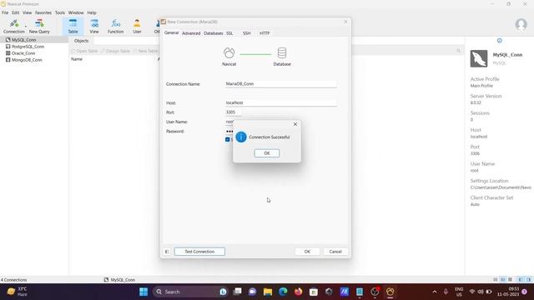Show hidden system tray icons

point(435,292)
